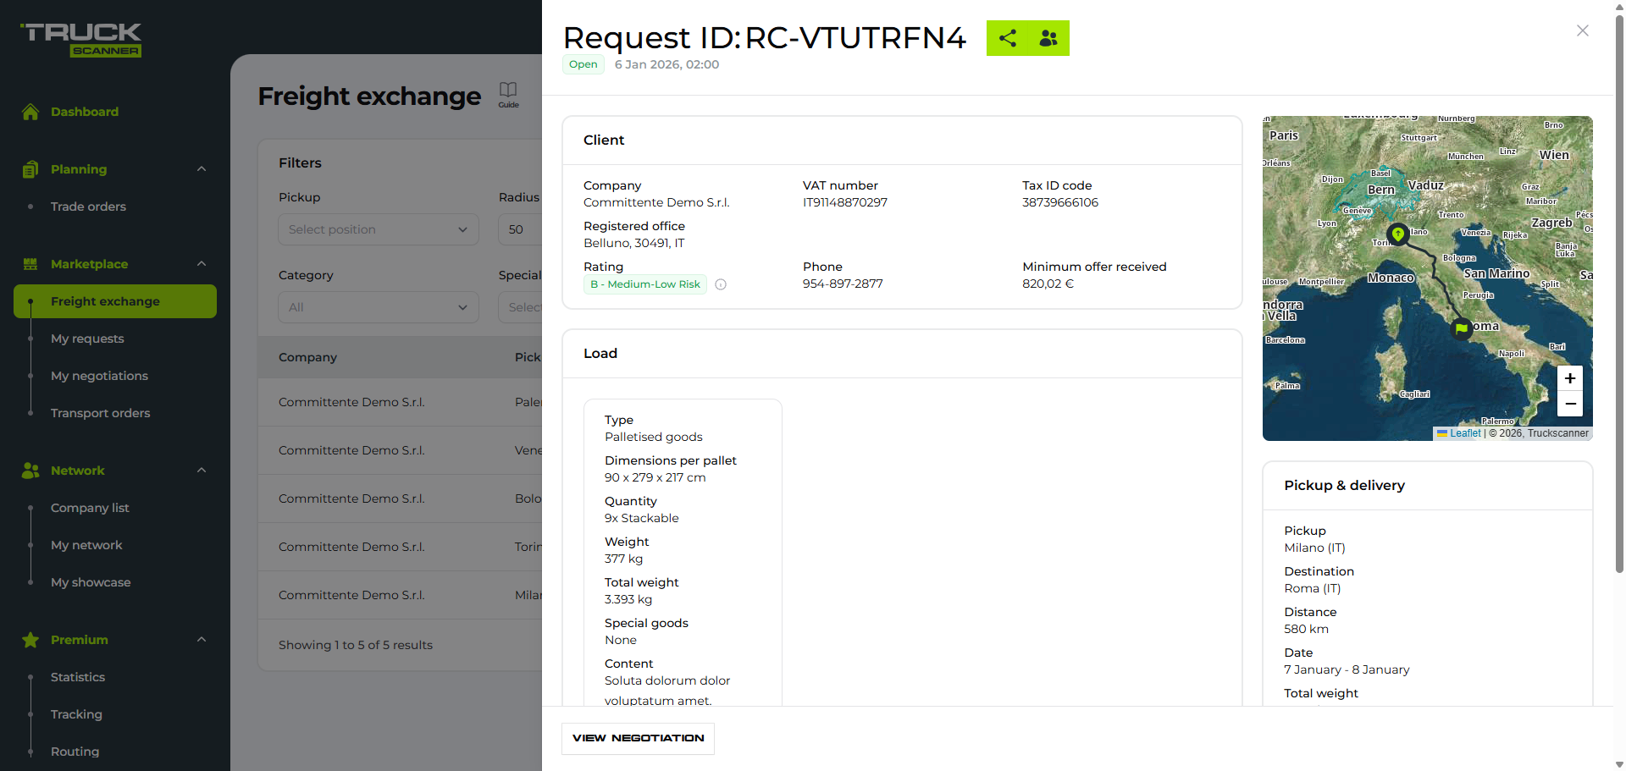Click the Radius input field
This screenshot has width=1626, height=771.
[x=519, y=229]
